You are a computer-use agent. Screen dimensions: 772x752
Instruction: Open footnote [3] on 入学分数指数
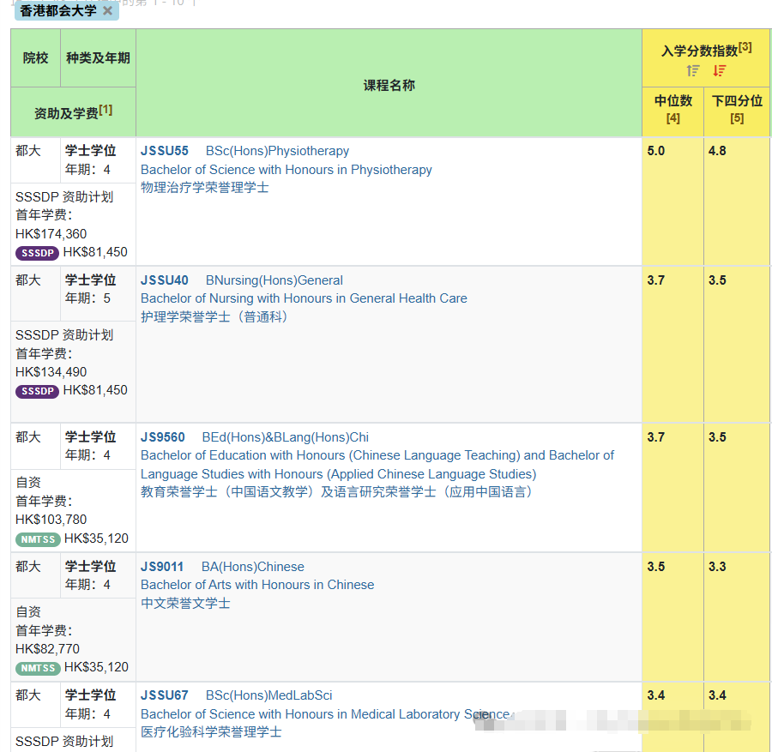tap(745, 47)
